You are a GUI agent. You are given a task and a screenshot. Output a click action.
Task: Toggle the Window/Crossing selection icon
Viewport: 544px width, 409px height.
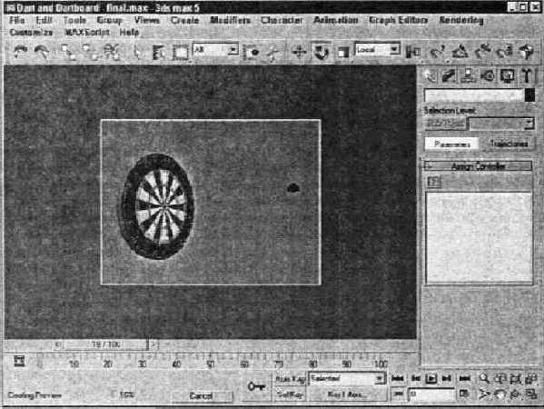click(x=252, y=52)
